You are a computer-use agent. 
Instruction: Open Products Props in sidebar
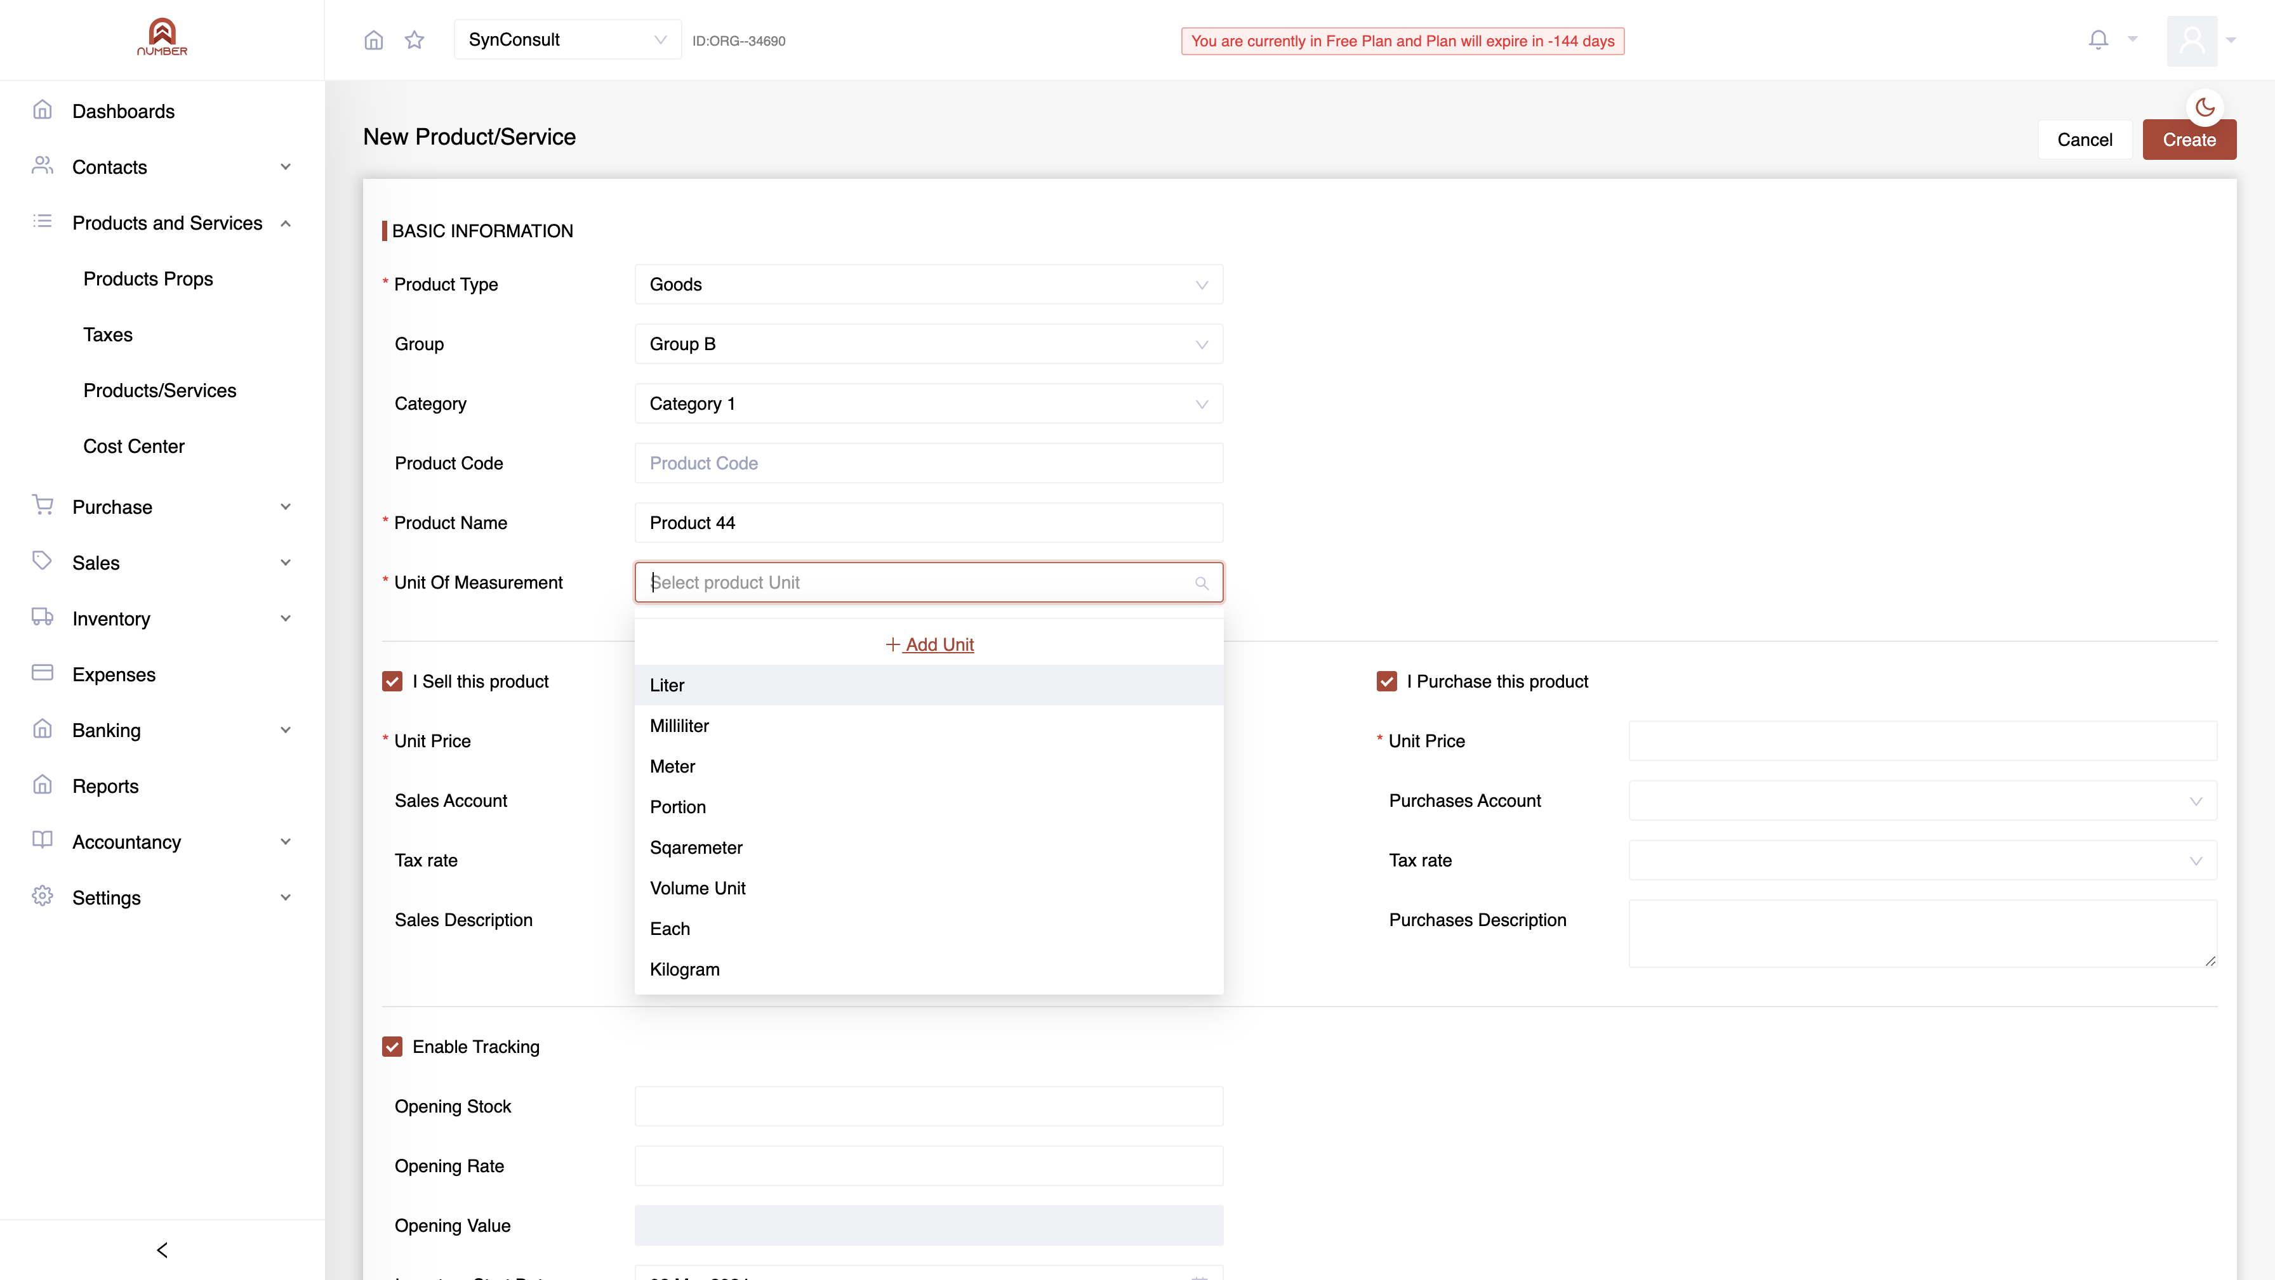(149, 279)
